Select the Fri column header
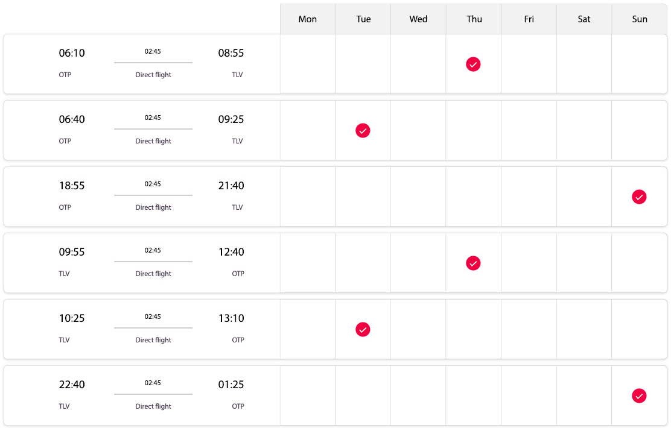Image resolution: width=671 pixels, height=428 pixels. [529, 19]
